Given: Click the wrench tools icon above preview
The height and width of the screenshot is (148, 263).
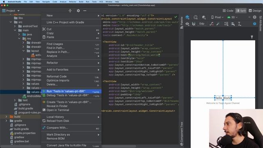Looking at the screenshot, I should point(252,37).
